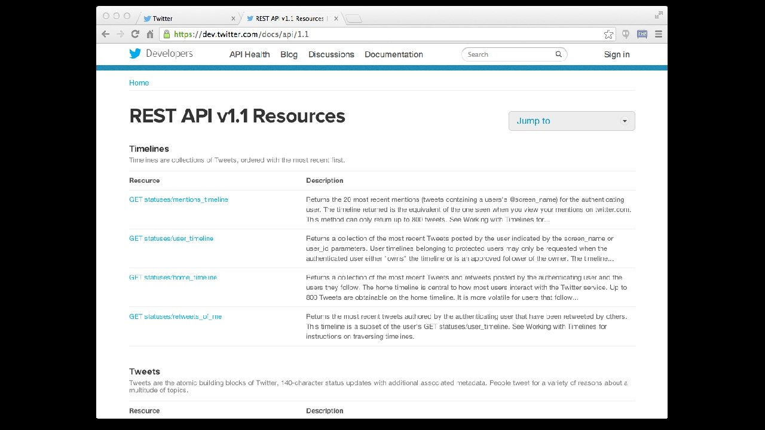
Task: Click the green padlock security icon
Action: [x=167, y=34]
